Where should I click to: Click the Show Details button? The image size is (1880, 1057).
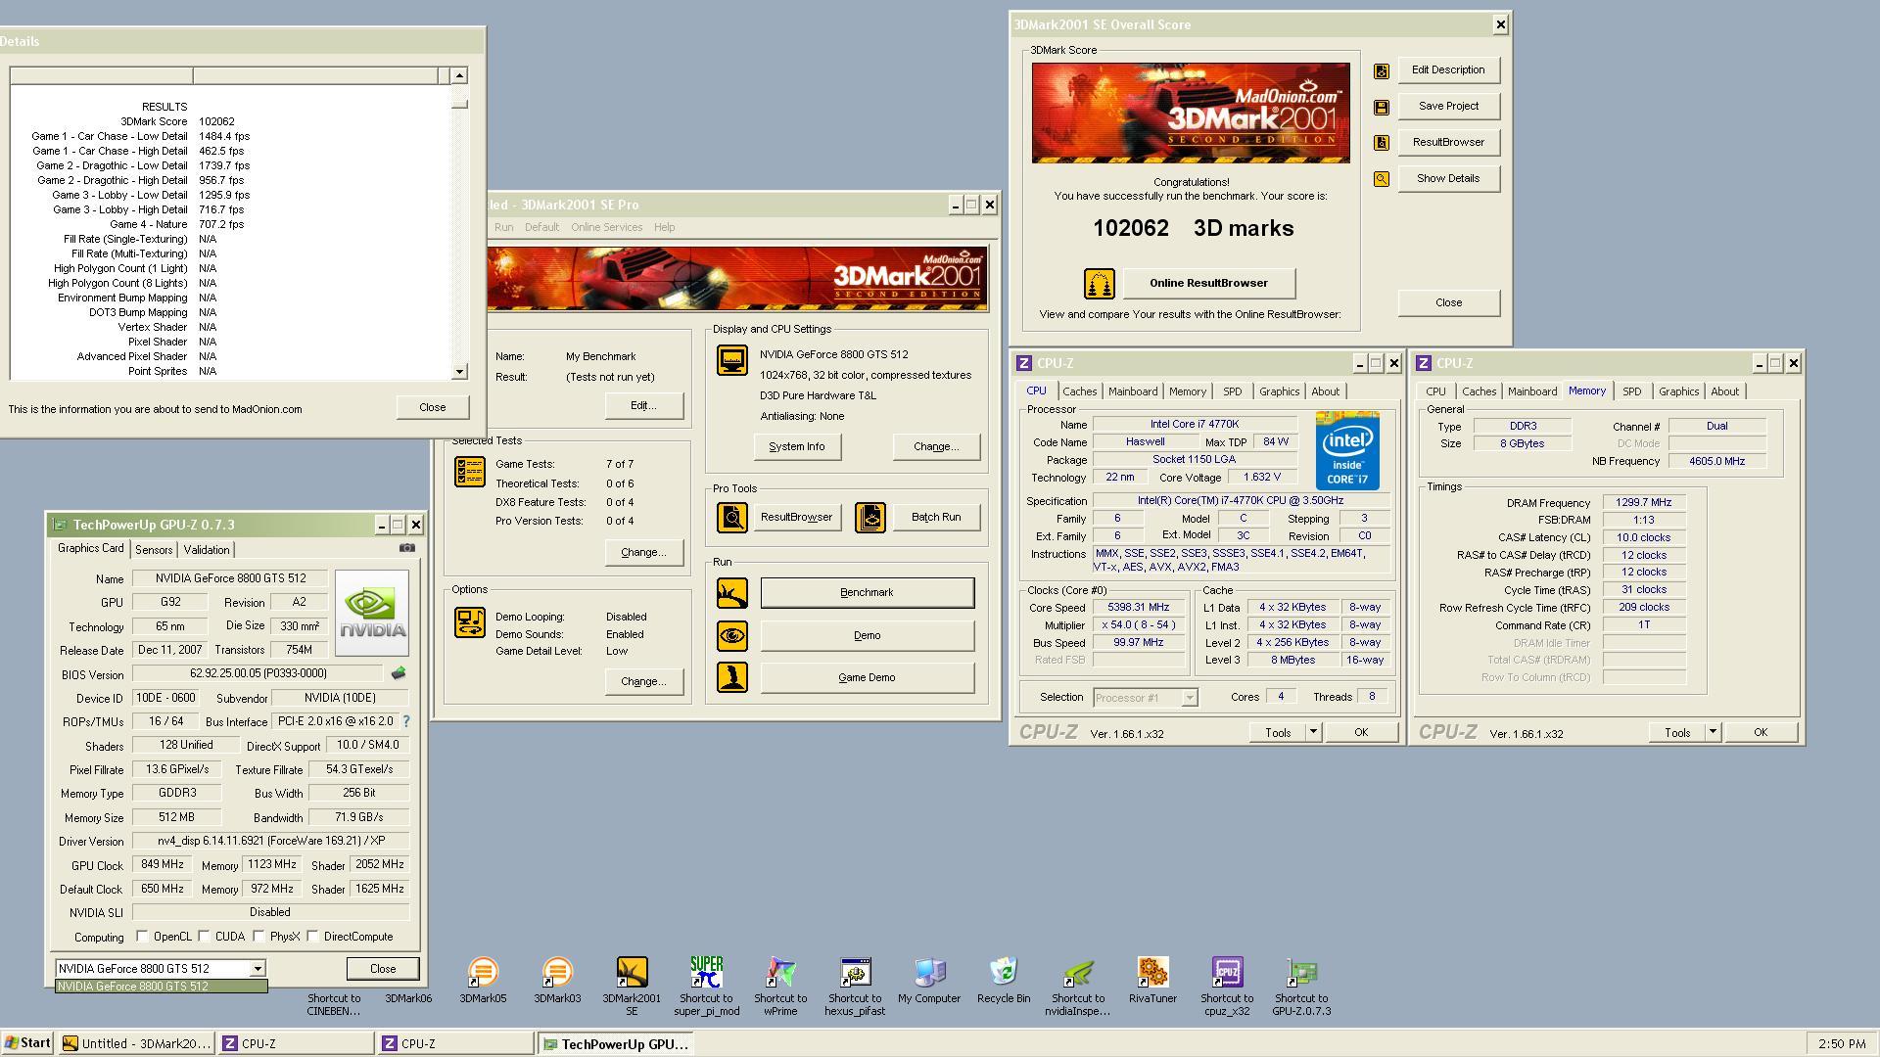1448,178
